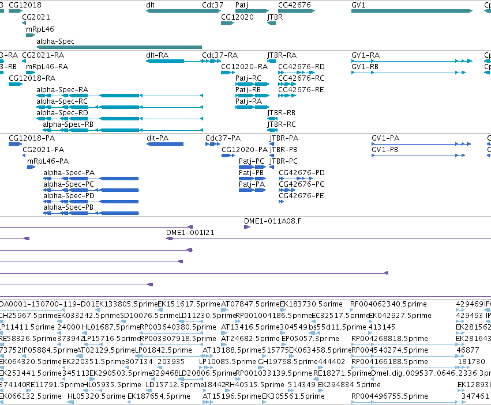Click the CG42676 gene label
The width and height of the screenshot is (491, 405).
pyautogui.click(x=294, y=5)
